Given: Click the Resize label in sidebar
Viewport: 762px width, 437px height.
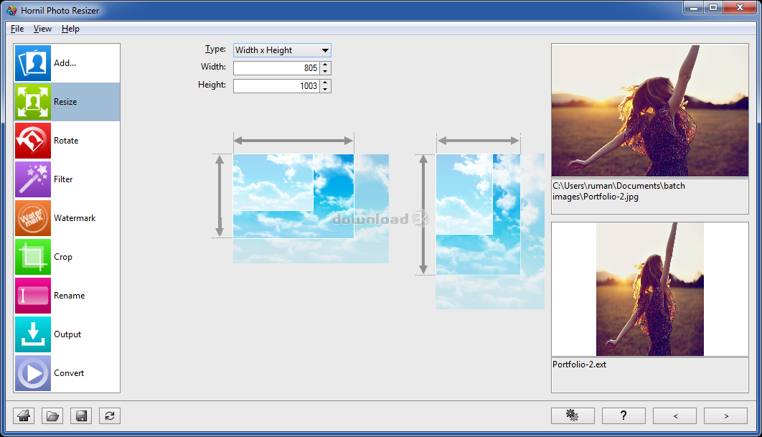Looking at the screenshot, I should click(x=65, y=102).
